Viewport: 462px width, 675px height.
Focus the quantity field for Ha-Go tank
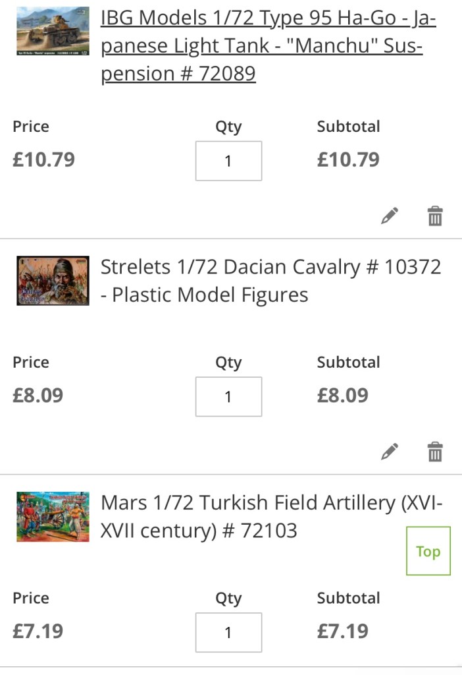[228, 161]
